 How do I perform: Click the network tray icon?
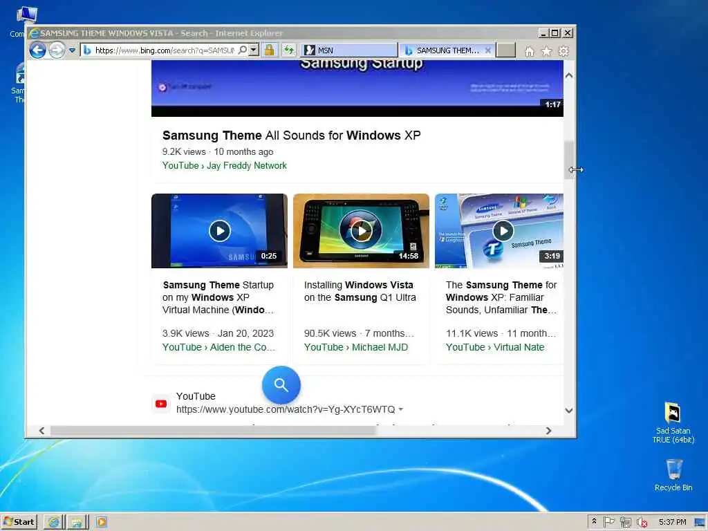pyautogui.click(x=625, y=522)
